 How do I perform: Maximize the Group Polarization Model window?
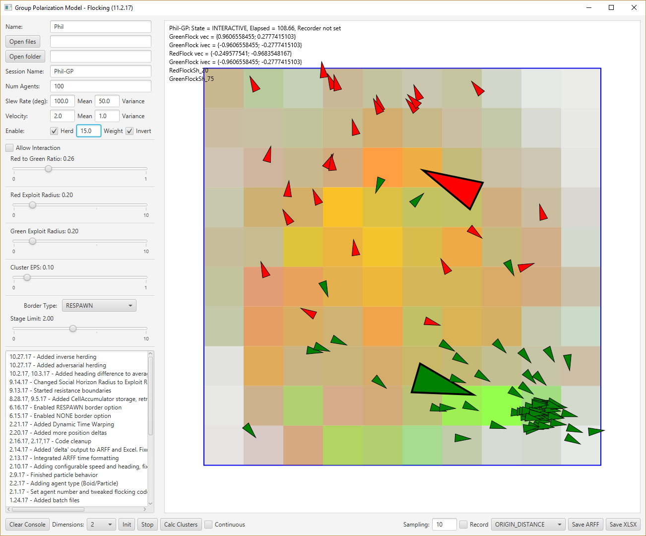pos(611,7)
